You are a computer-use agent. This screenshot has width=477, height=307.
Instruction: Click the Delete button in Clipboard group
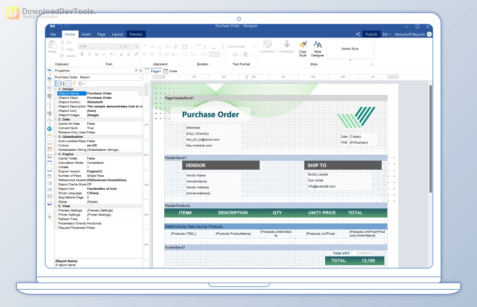68,56
